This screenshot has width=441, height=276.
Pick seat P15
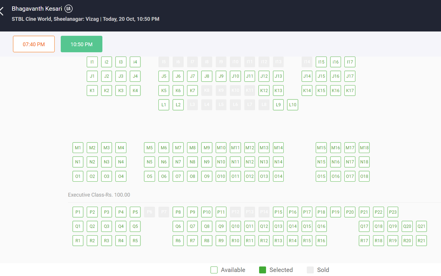click(278, 212)
